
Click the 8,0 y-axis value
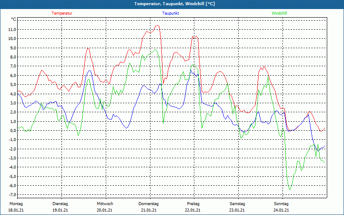[13, 57]
